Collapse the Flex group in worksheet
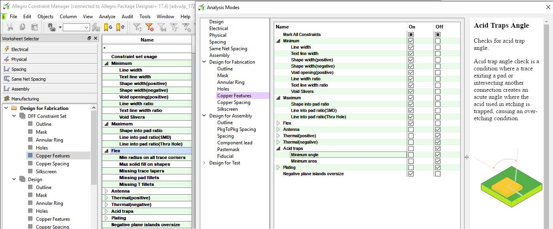Image resolution: width=553 pixels, height=229 pixels. (106, 151)
